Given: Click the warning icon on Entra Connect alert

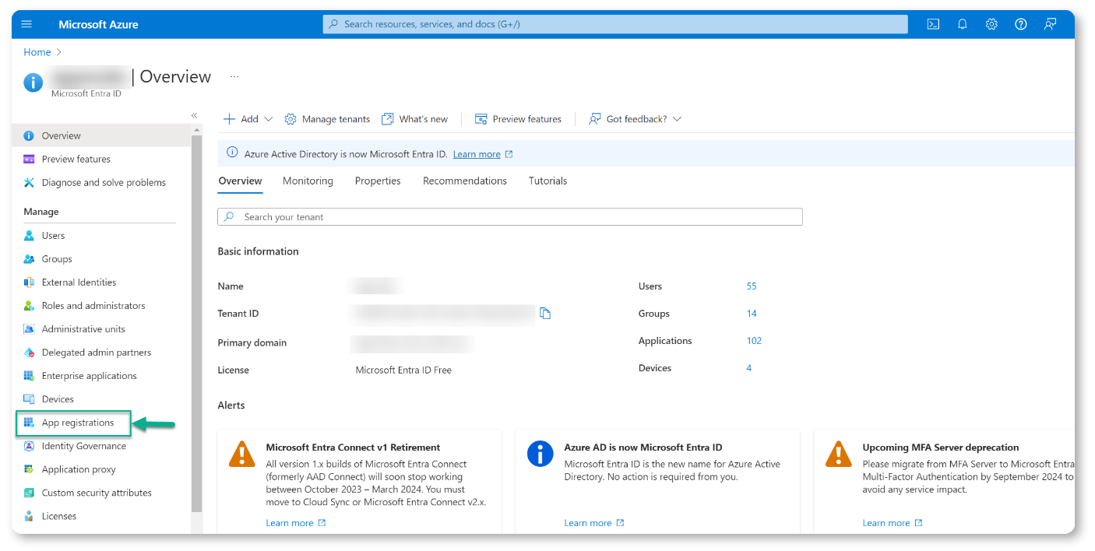Looking at the screenshot, I should tap(242, 453).
